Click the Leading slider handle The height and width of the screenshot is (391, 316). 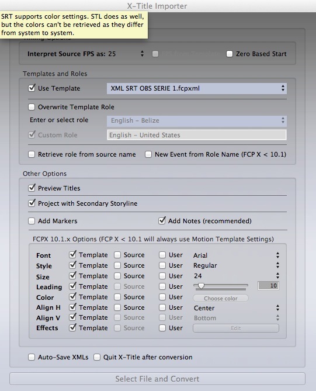pos(201,286)
